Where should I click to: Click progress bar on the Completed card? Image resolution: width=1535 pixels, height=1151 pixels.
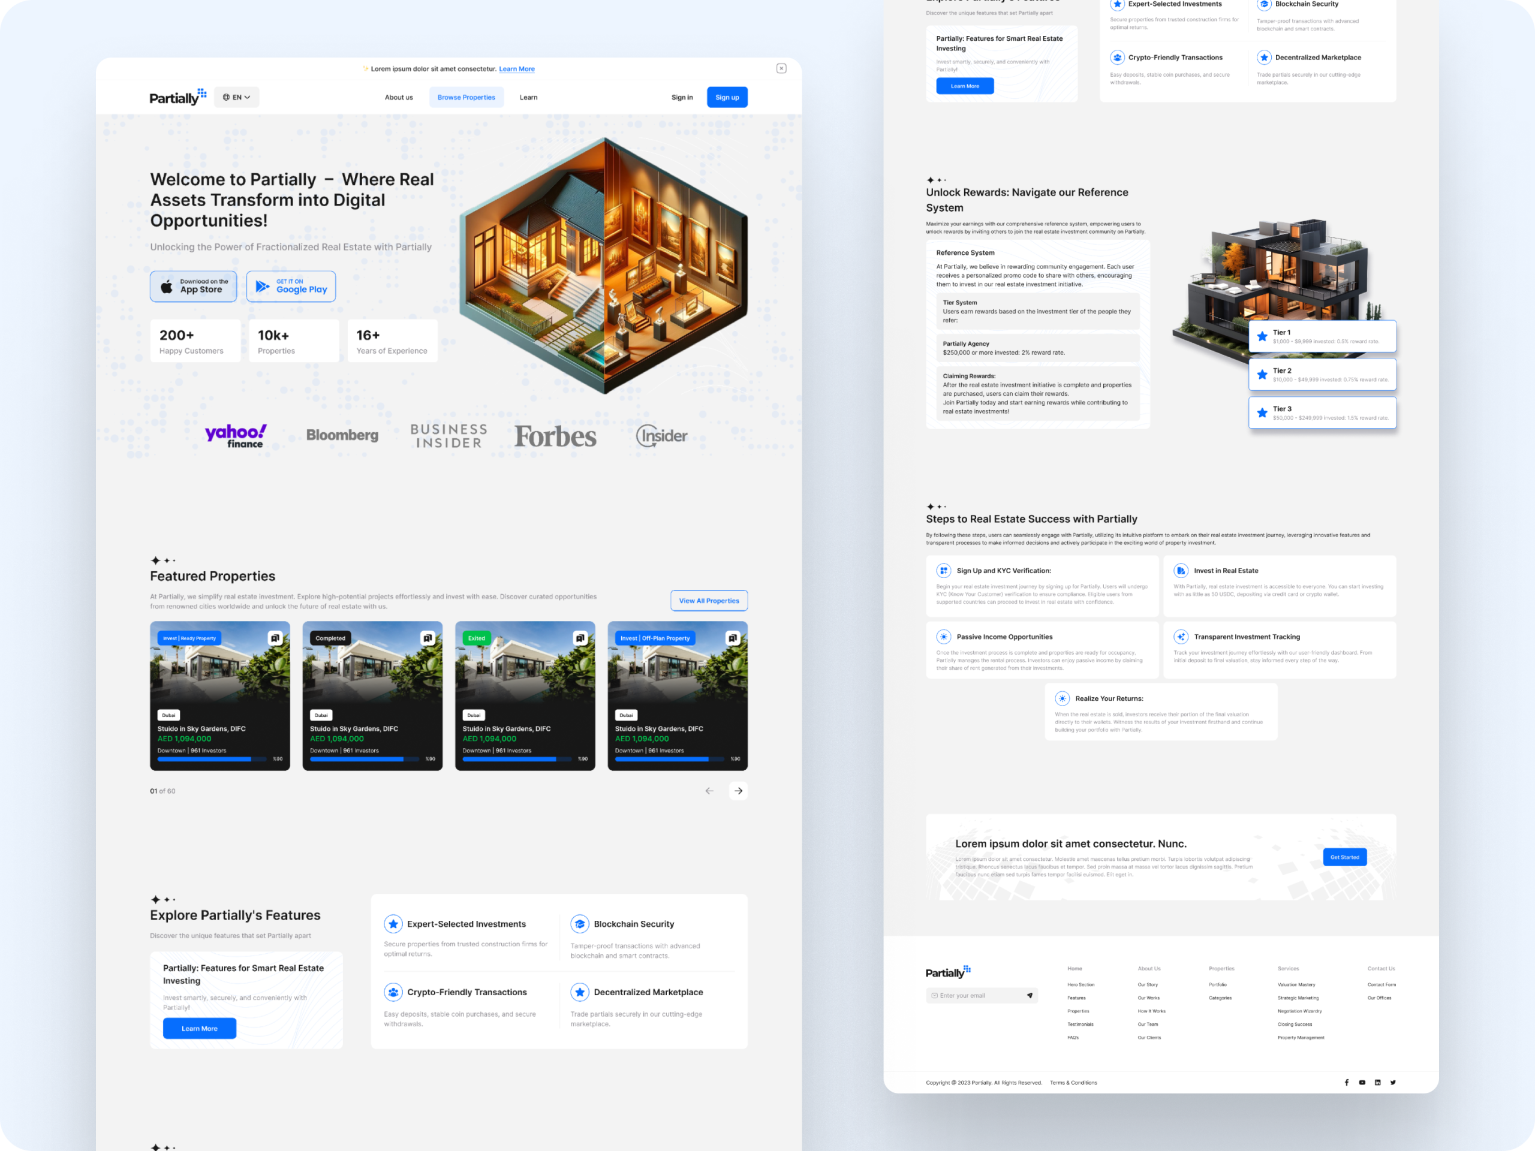coord(365,759)
